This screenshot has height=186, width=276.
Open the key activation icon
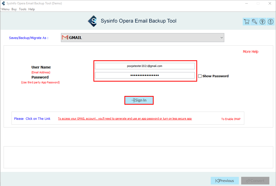point(254,22)
